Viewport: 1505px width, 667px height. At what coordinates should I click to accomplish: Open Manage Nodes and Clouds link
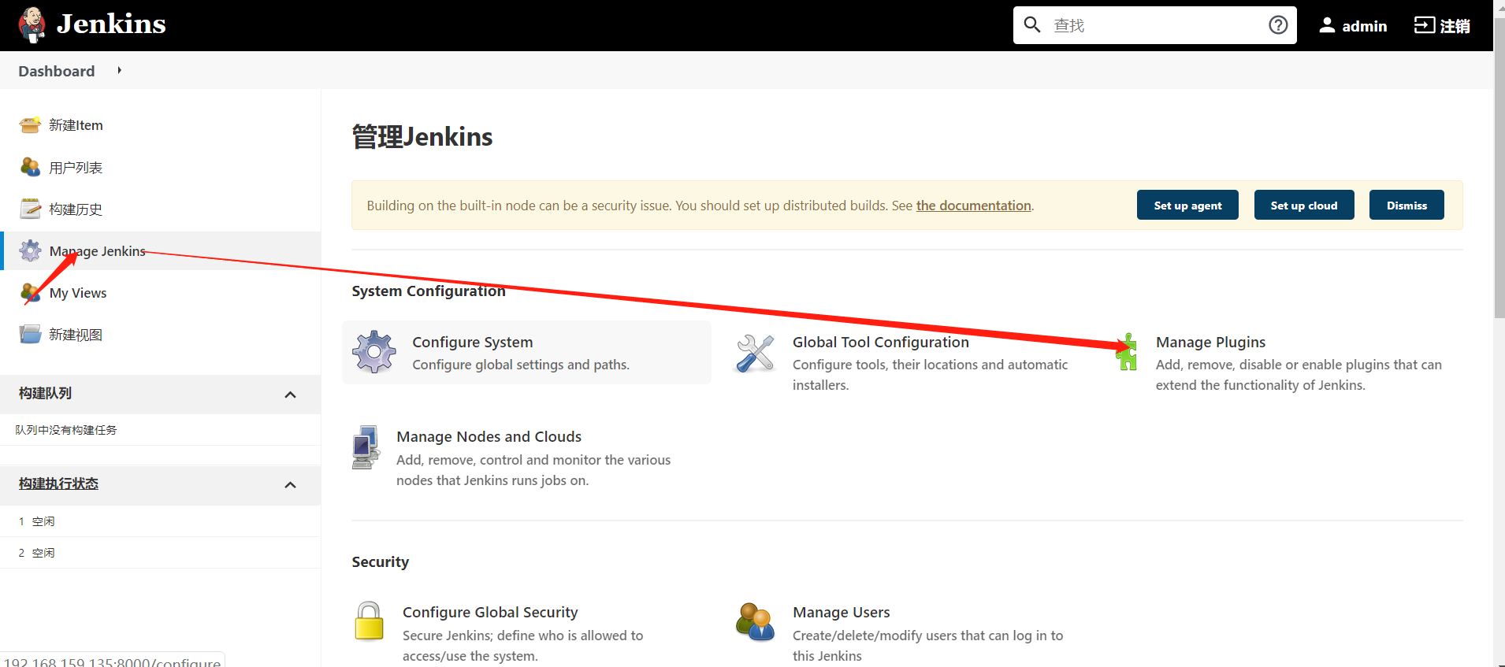click(x=489, y=436)
